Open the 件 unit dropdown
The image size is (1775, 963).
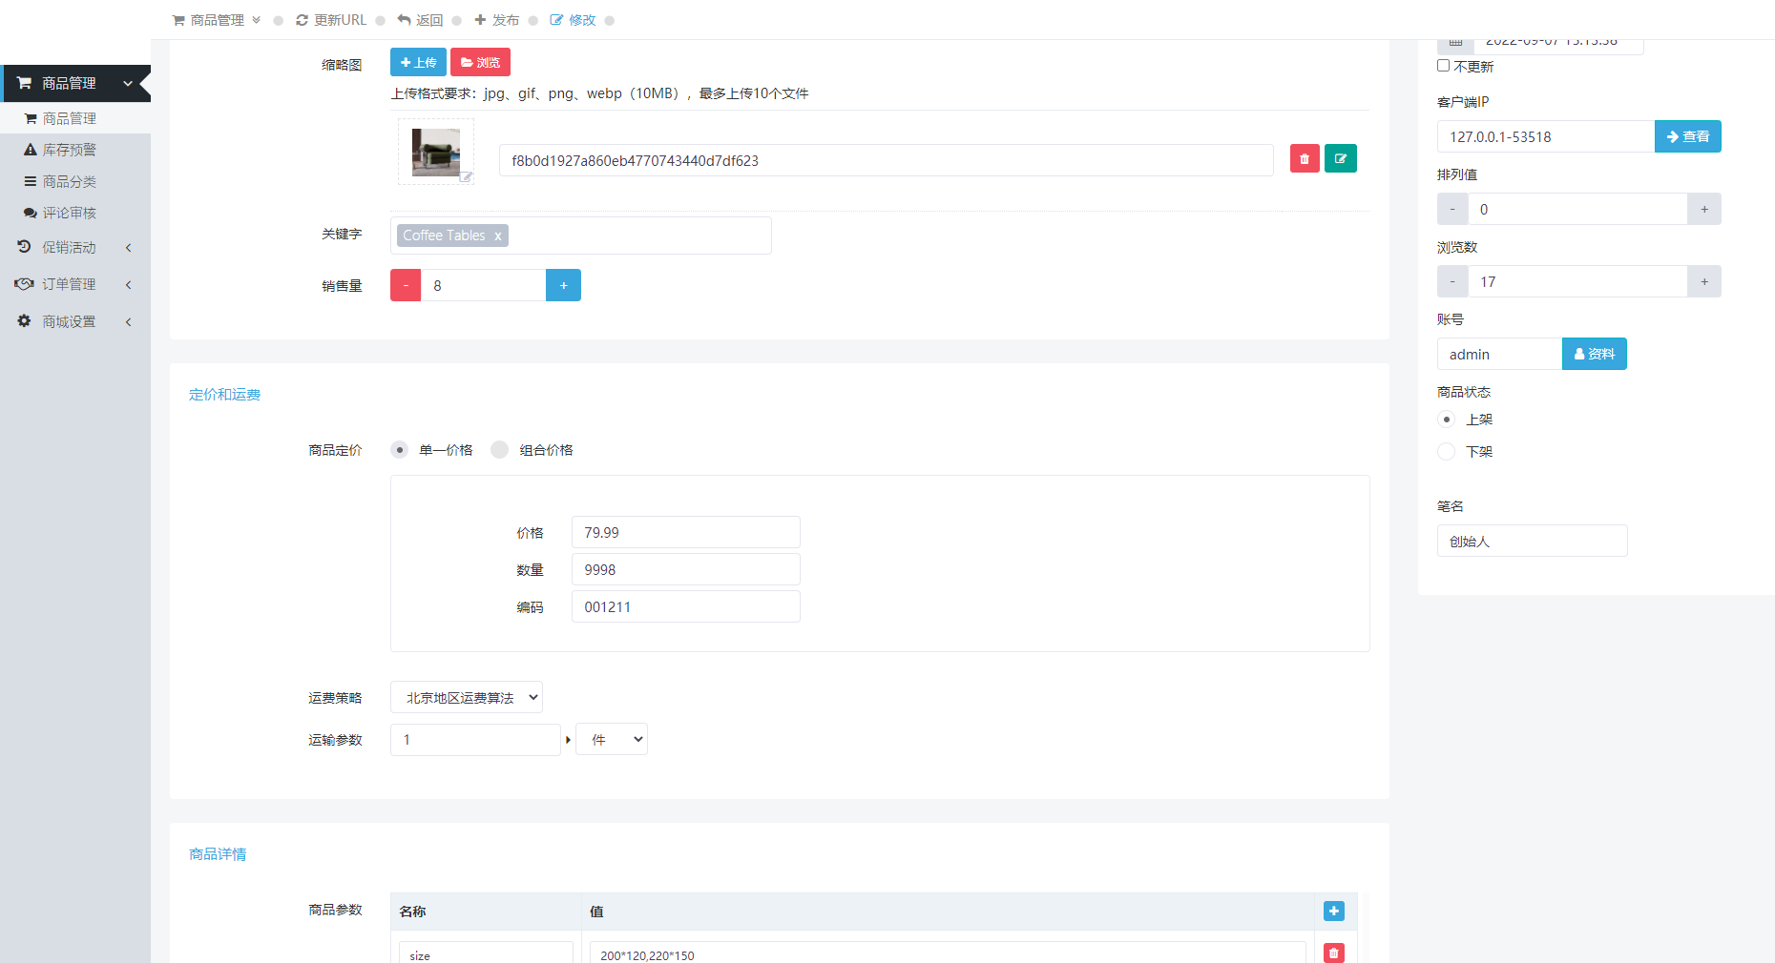coord(611,739)
